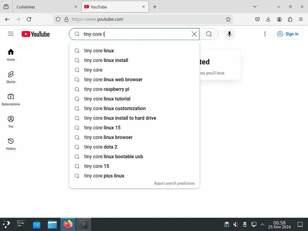Open the YouTube settings three-dot menu
The height and width of the screenshot is (231, 308).
tap(265, 34)
